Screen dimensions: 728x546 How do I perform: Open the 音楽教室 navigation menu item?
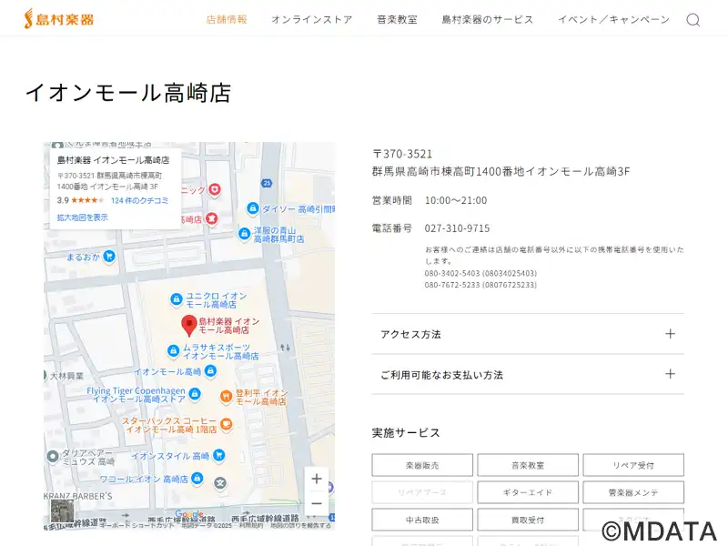(x=397, y=19)
